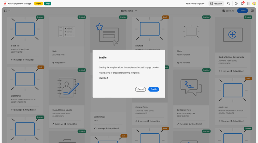258x143 pixels.
Task: Confirm with the blue Enable button
Action: coord(153,89)
